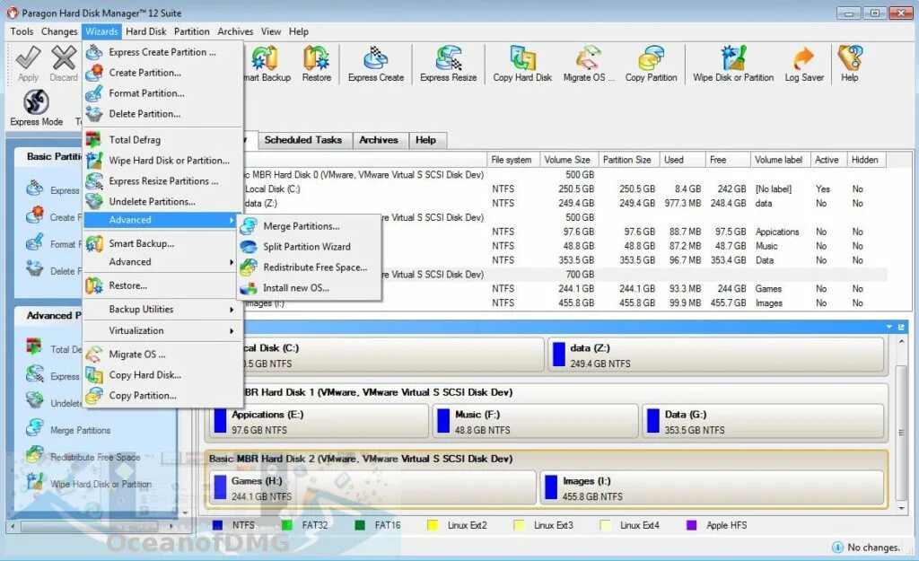The width and height of the screenshot is (919, 561).
Task: Click FAT32 legend color swatch
Action: pos(286,525)
